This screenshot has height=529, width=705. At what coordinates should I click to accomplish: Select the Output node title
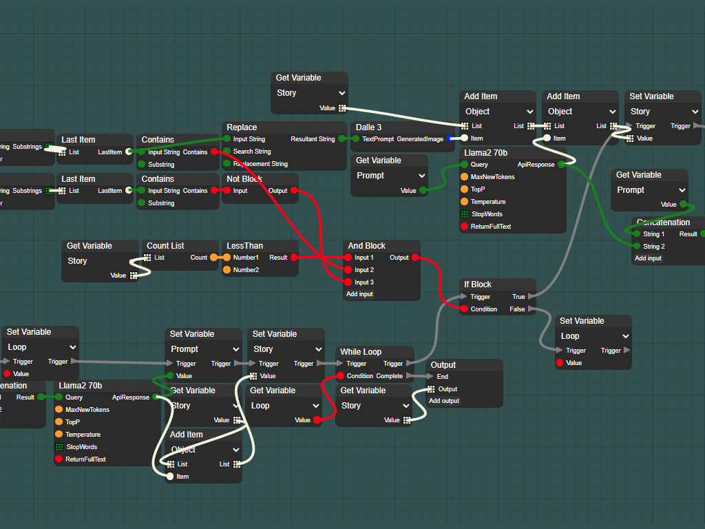click(x=443, y=365)
